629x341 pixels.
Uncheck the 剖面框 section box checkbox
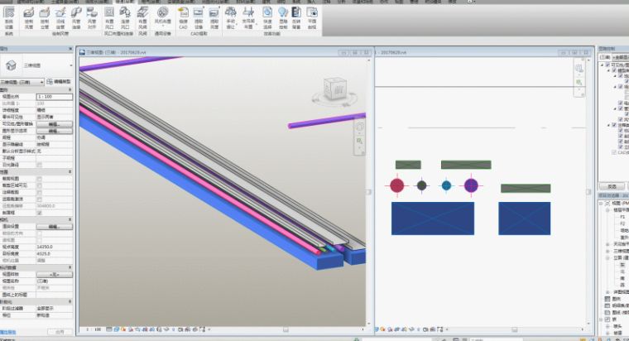coord(40,213)
